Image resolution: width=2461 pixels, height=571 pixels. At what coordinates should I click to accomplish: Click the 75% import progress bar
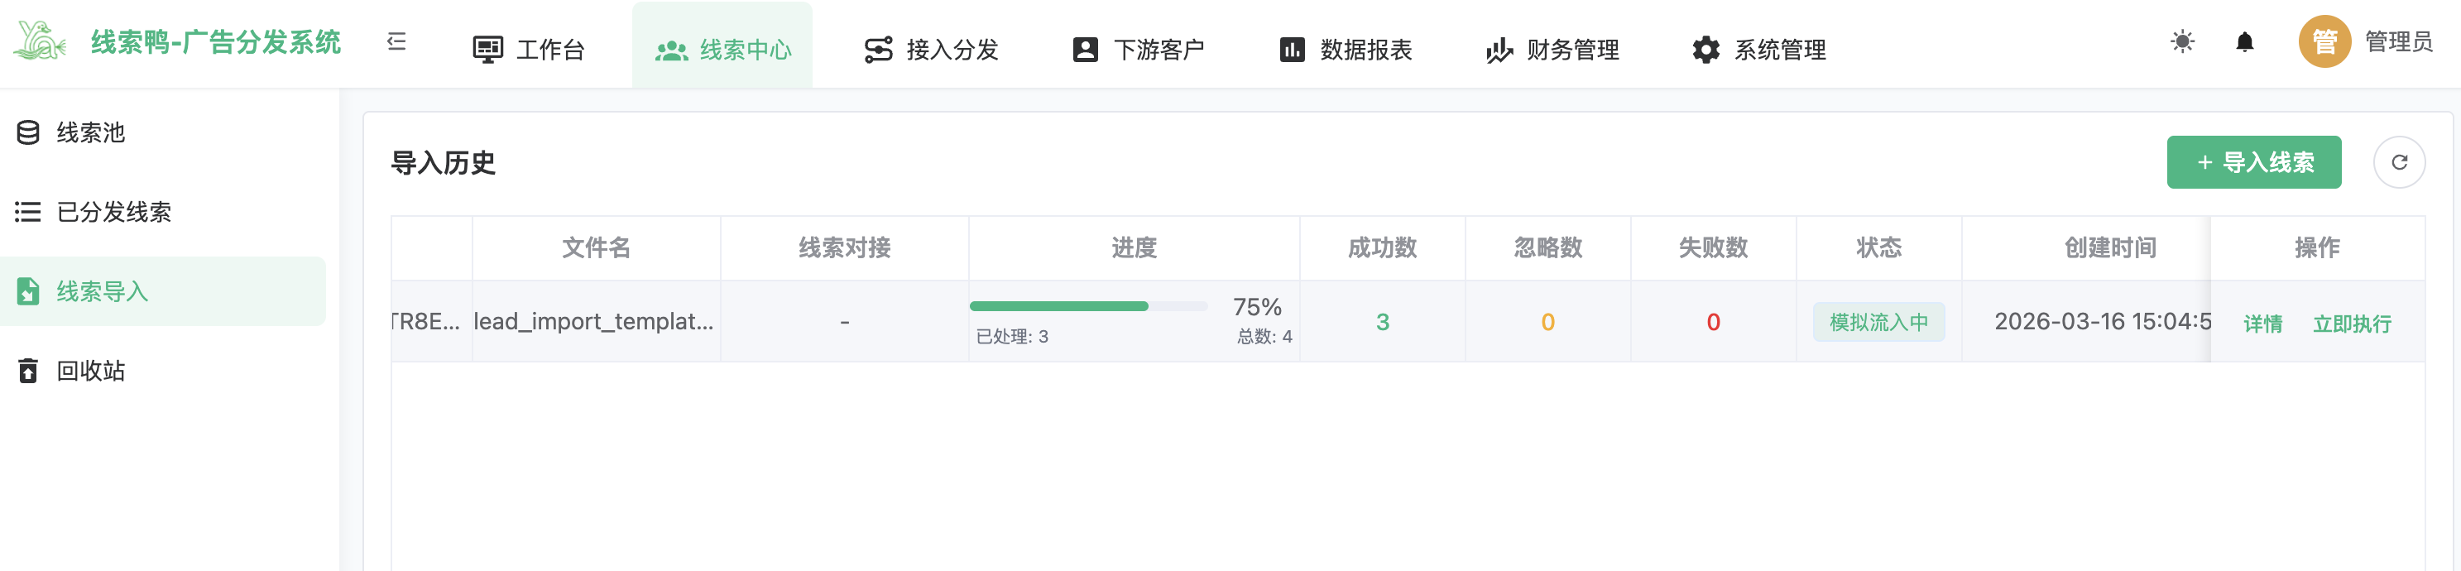(1087, 306)
